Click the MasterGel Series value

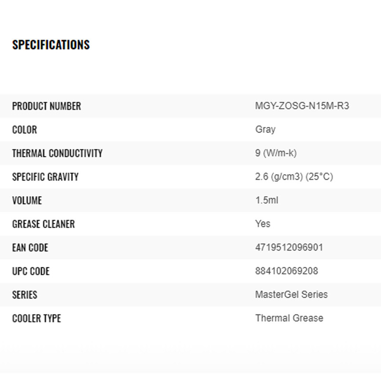coord(291,294)
